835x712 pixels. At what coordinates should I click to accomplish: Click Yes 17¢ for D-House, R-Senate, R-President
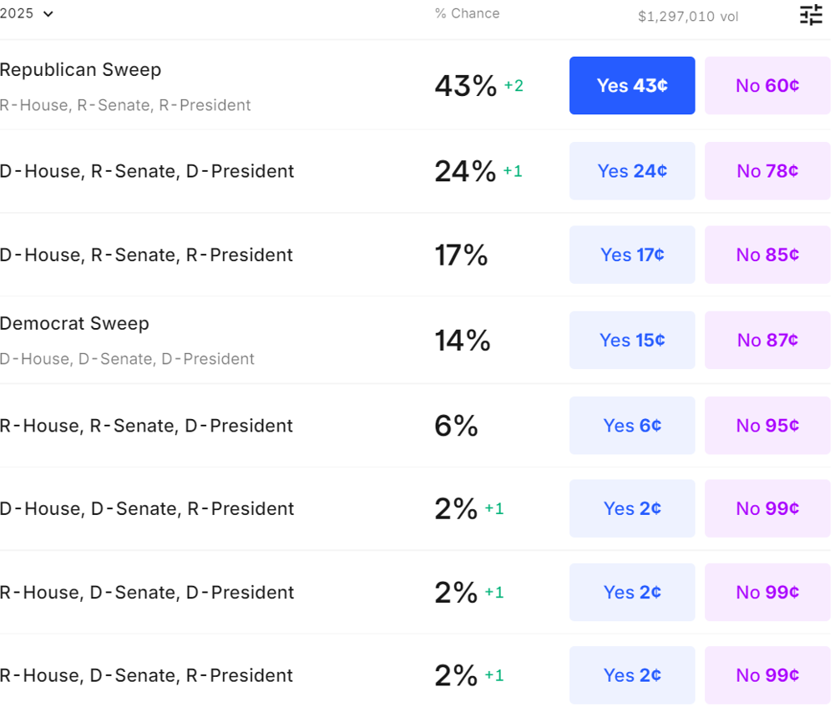[x=632, y=255]
